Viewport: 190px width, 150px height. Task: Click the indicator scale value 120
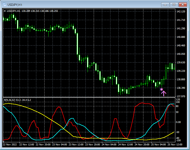click(x=178, y=100)
